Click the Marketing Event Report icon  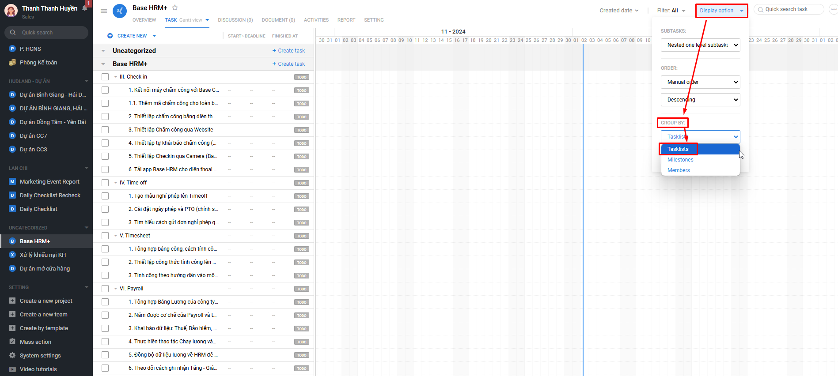pos(12,181)
